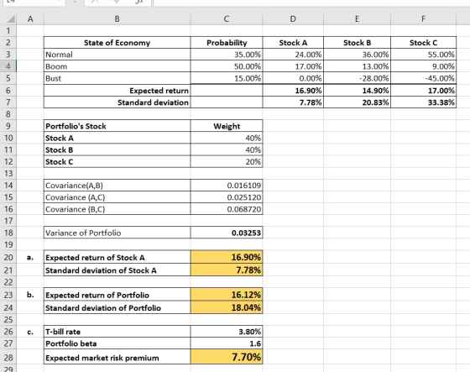Click the 'b.' label in column A
Screen dimensions: 470x372
click(30, 295)
